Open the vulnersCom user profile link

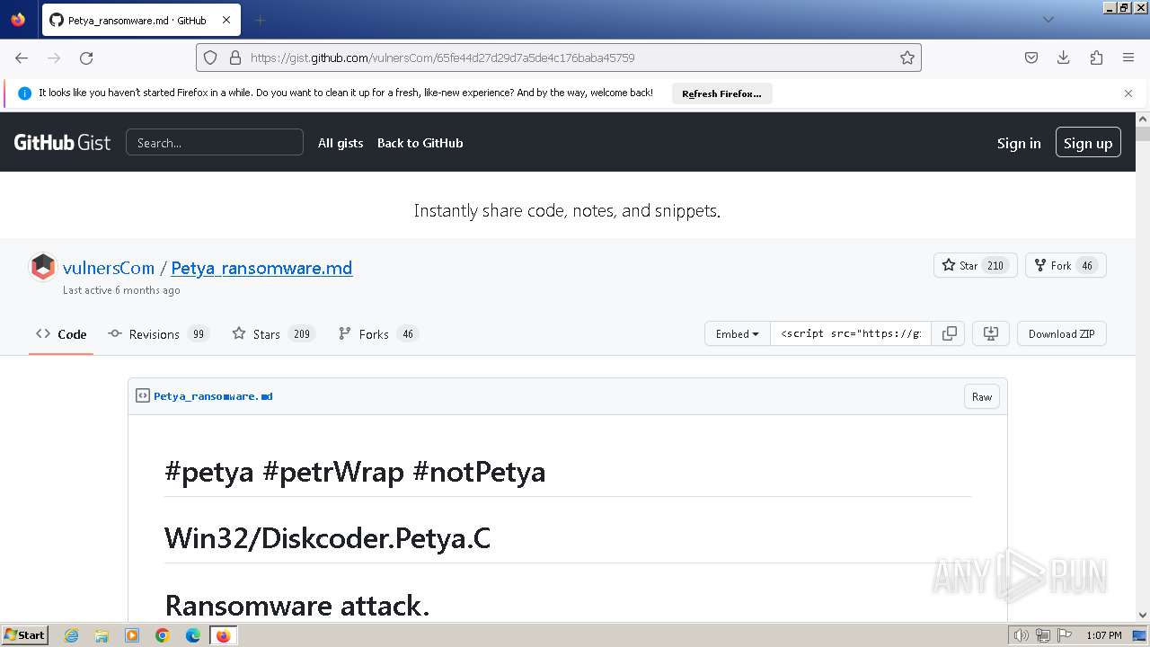pos(109,268)
